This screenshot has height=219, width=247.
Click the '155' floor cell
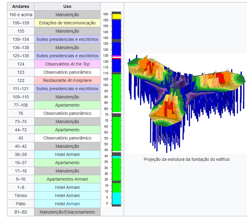click(21, 31)
